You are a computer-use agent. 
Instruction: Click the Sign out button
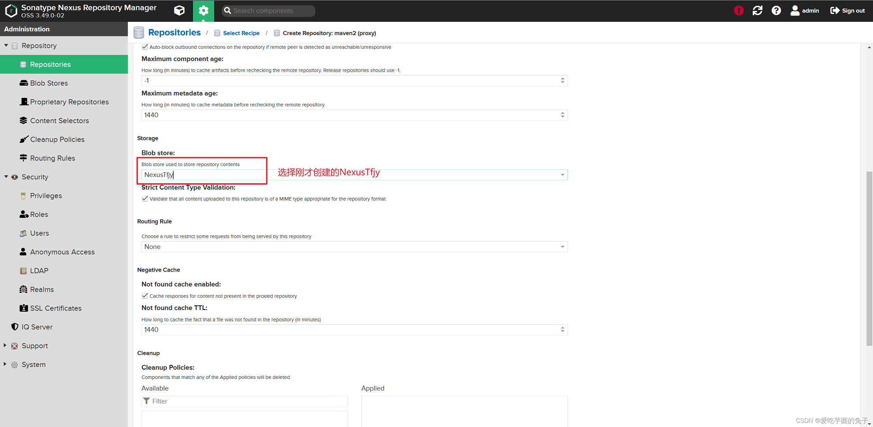847,11
